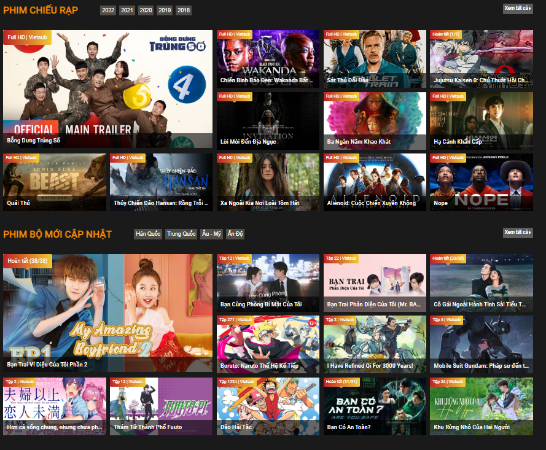Viewport: 546px width, 450px height.
Task: Click 'Hoàn tất (31/31)' badge on Bạn Có An Toàn
Action: [x=341, y=382]
